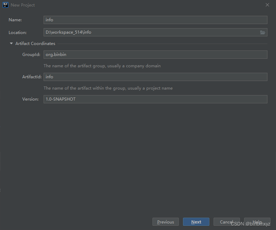Open Help for the New Project dialog
The width and height of the screenshot is (276, 230).
coord(257,222)
